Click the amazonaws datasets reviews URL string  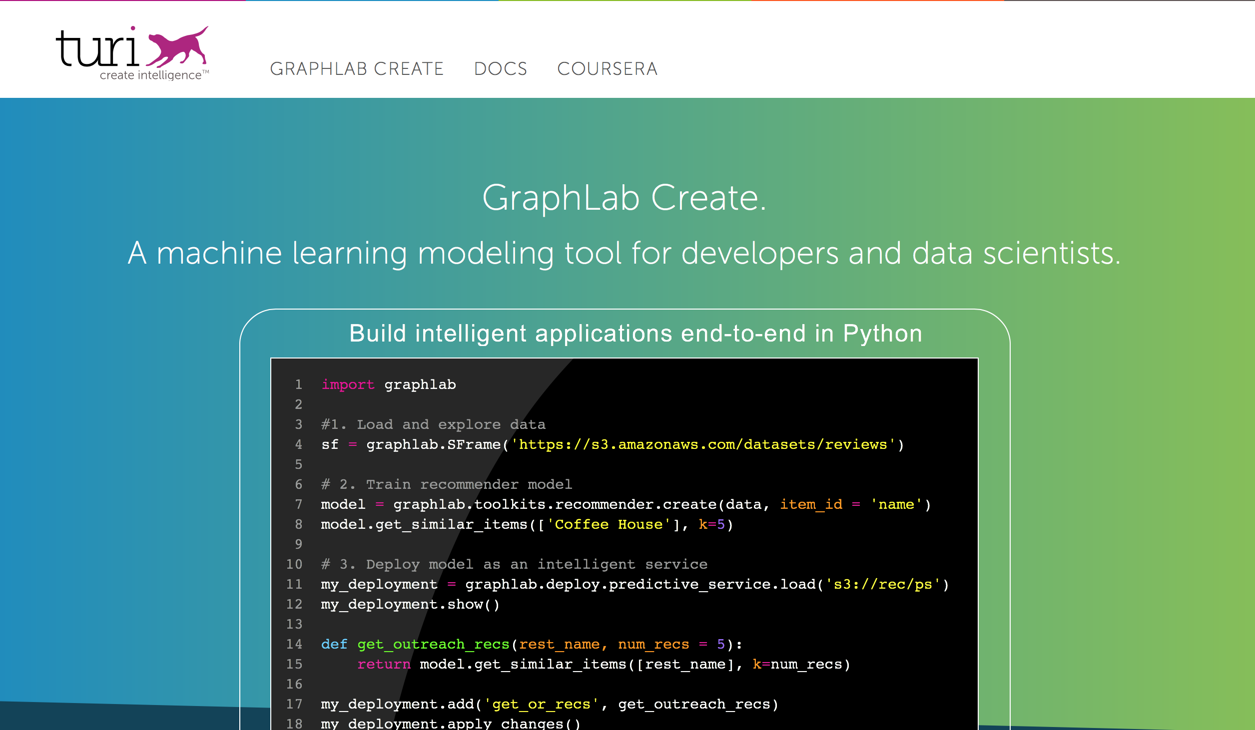703,444
